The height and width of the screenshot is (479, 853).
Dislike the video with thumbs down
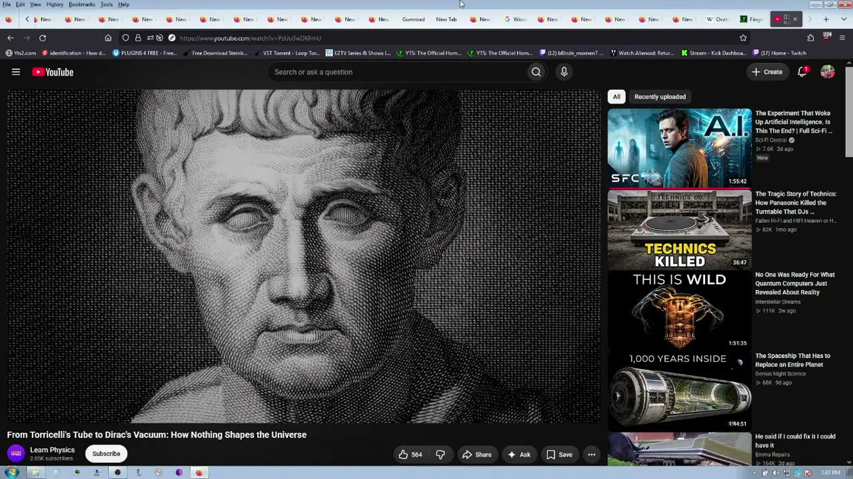click(440, 454)
